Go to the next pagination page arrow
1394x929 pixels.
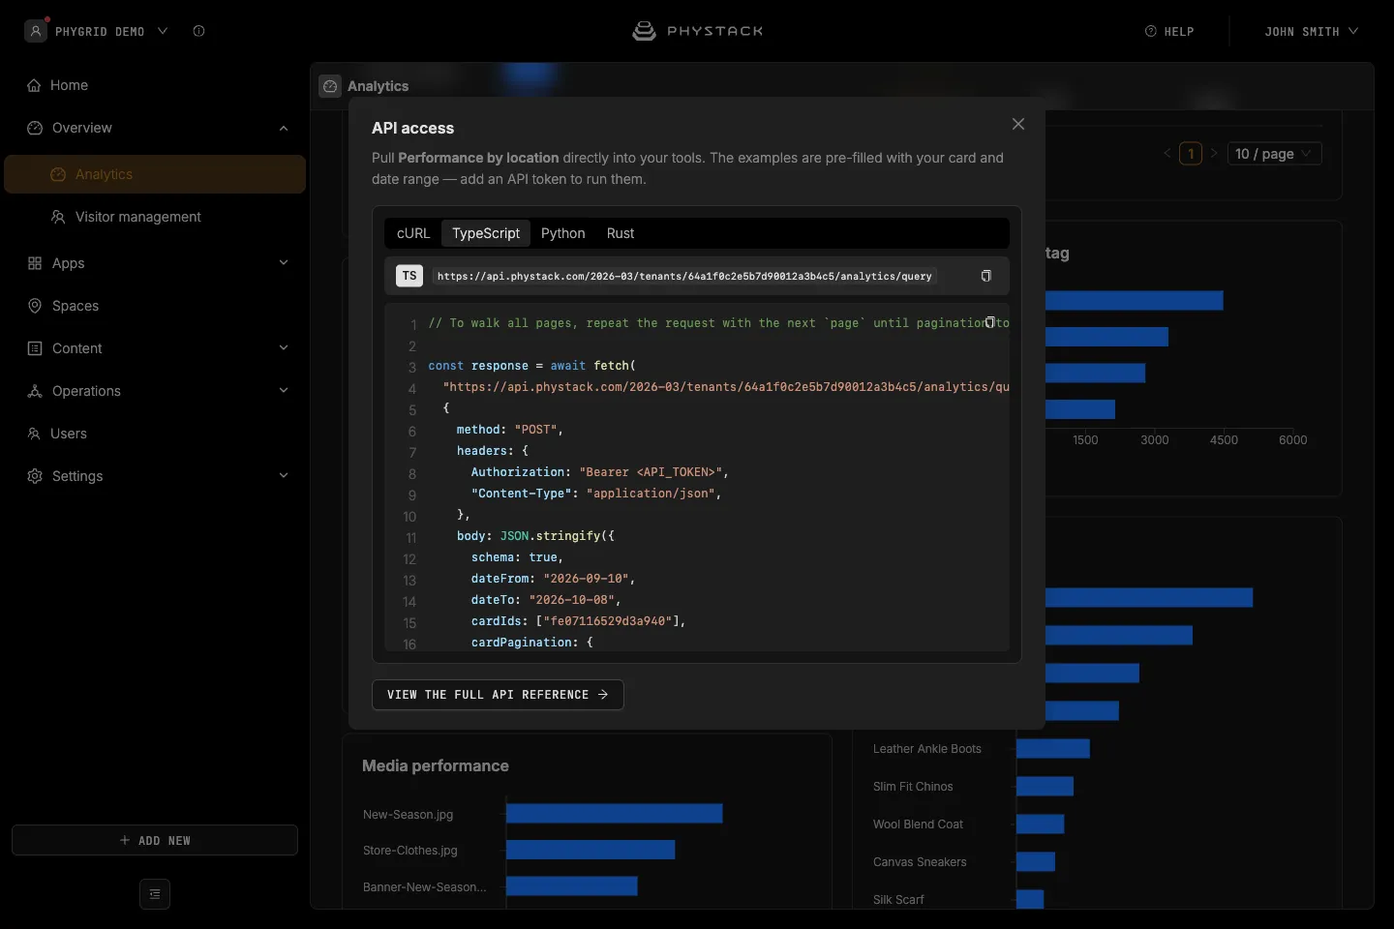click(x=1214, y=154)
